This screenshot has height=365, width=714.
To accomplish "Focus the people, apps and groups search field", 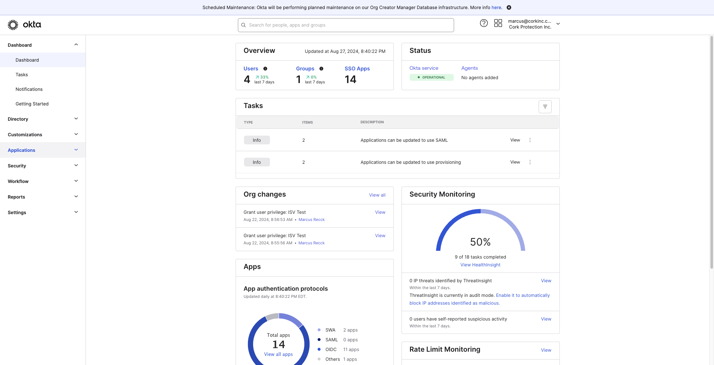I will [x=346, y=25].
